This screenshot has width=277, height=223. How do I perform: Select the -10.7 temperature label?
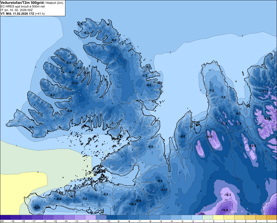pos(164,190)
